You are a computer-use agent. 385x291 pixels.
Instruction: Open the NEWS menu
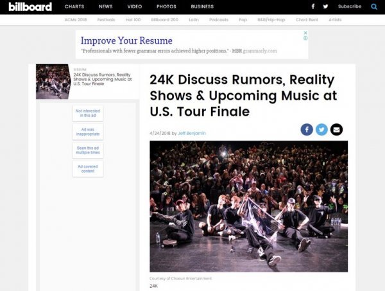(106, 6)
